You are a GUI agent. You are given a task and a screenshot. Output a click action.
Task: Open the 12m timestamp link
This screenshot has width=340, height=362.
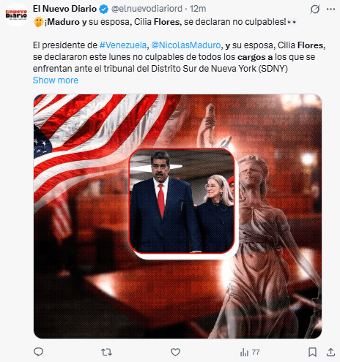coord(198,9)
